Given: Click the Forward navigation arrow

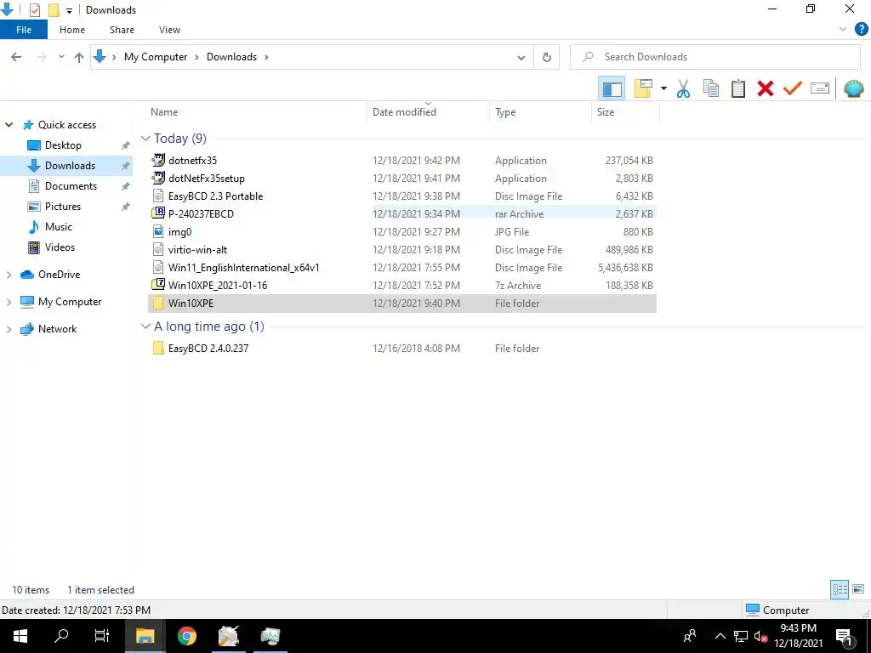Looking at the screenshot, I should pos(41,57).
